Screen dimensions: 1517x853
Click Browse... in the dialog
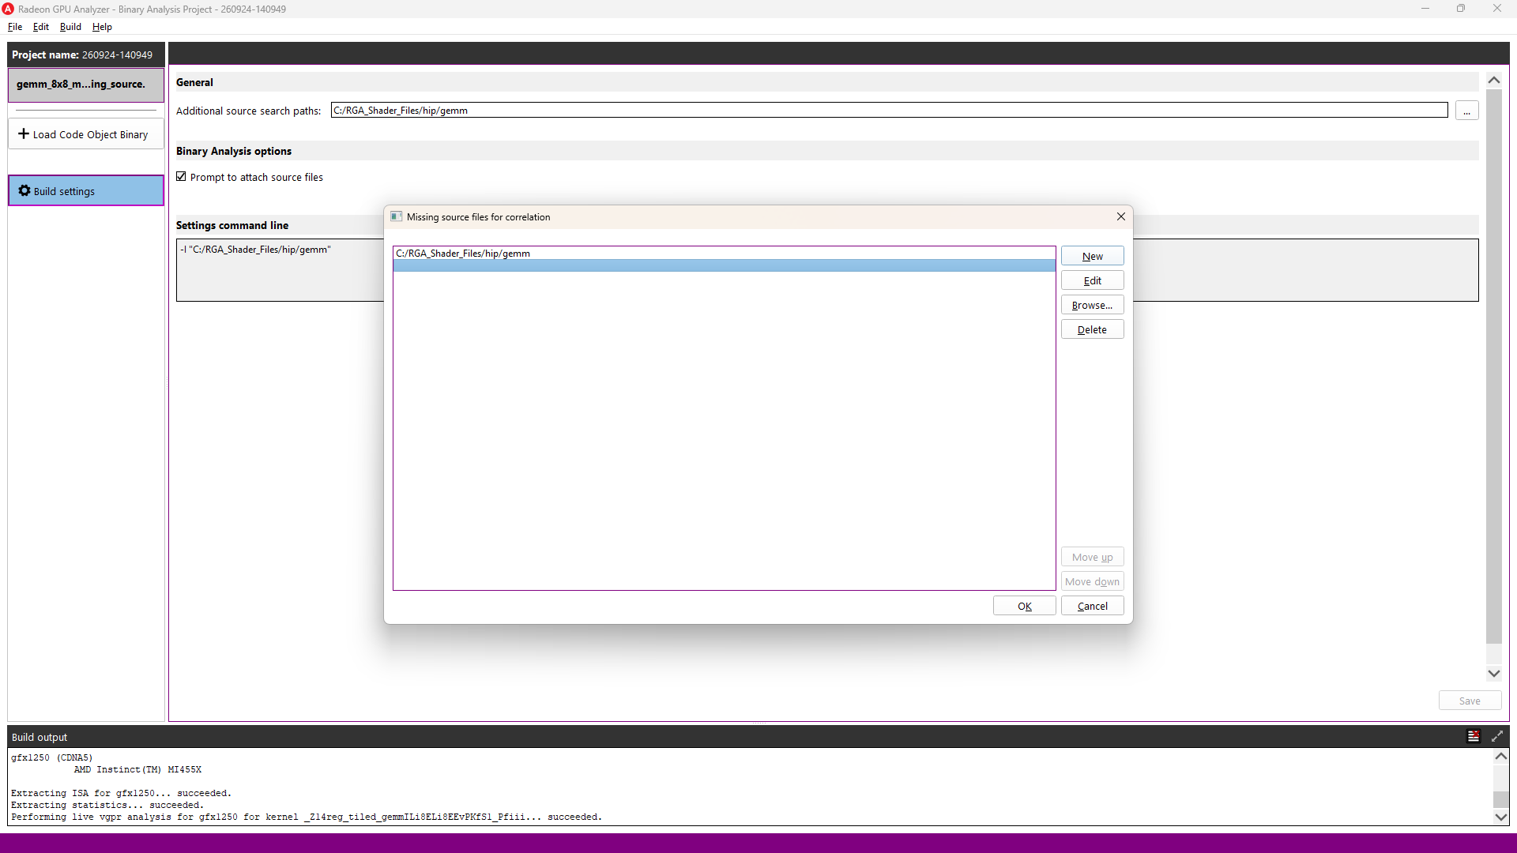pos(1092,305)
